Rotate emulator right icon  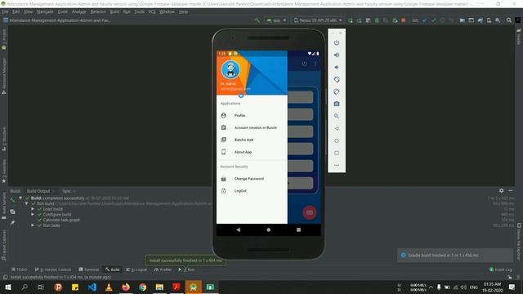click(337, 91)
